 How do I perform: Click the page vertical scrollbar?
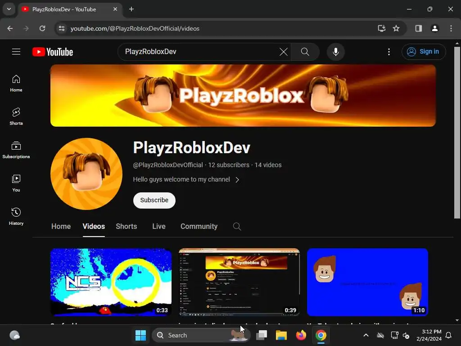(457, 132)
